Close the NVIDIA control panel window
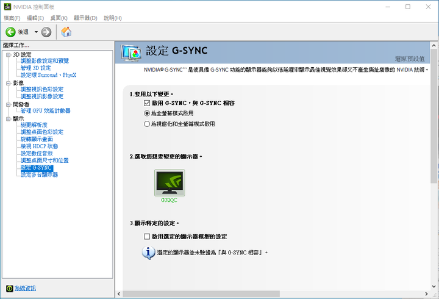439x299 pixels. pos(428,7)
